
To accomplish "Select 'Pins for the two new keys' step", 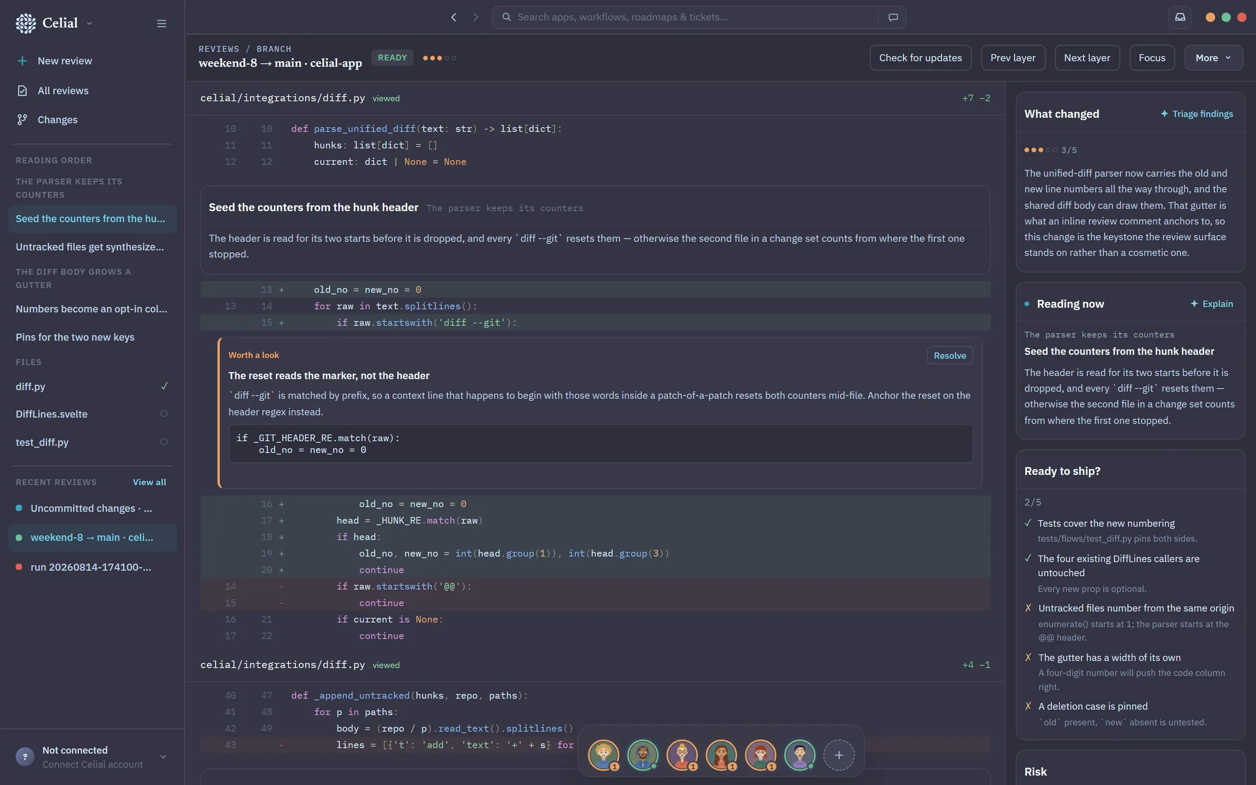I will click(93, 338).
